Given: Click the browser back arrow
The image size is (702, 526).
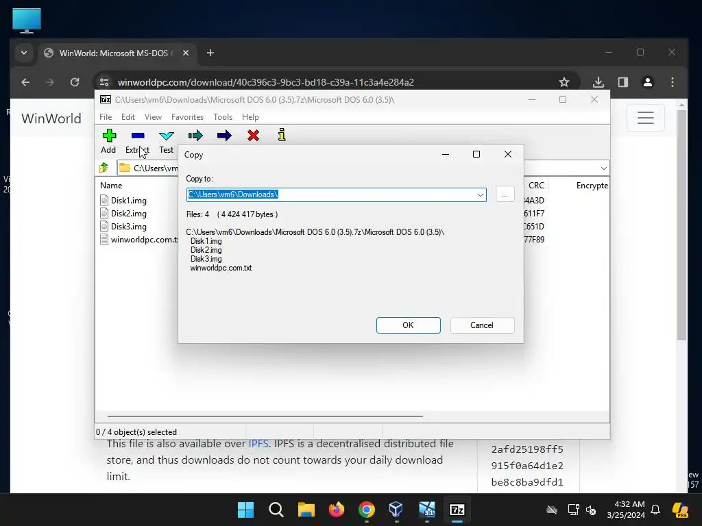Looking at the screenshot, I should [x=25, y=82].
